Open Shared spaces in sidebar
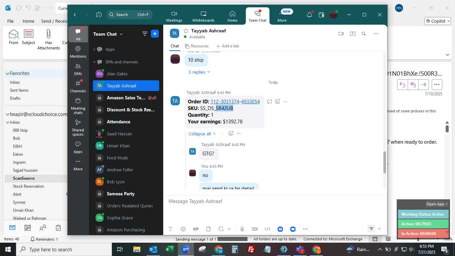Image resolution: width=455 pixels, height=256 pixels. coord(78,128)
